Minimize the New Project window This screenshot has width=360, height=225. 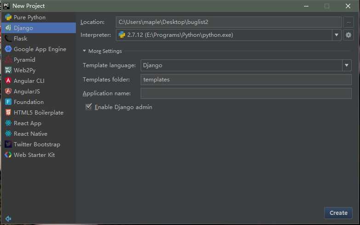click(306, 6)
